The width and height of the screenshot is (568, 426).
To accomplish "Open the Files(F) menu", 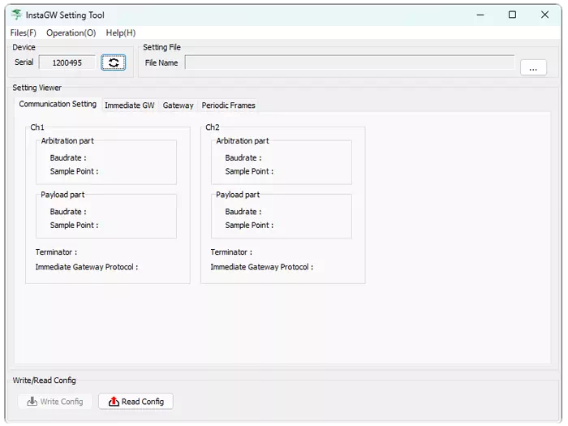I will (24, 32).
